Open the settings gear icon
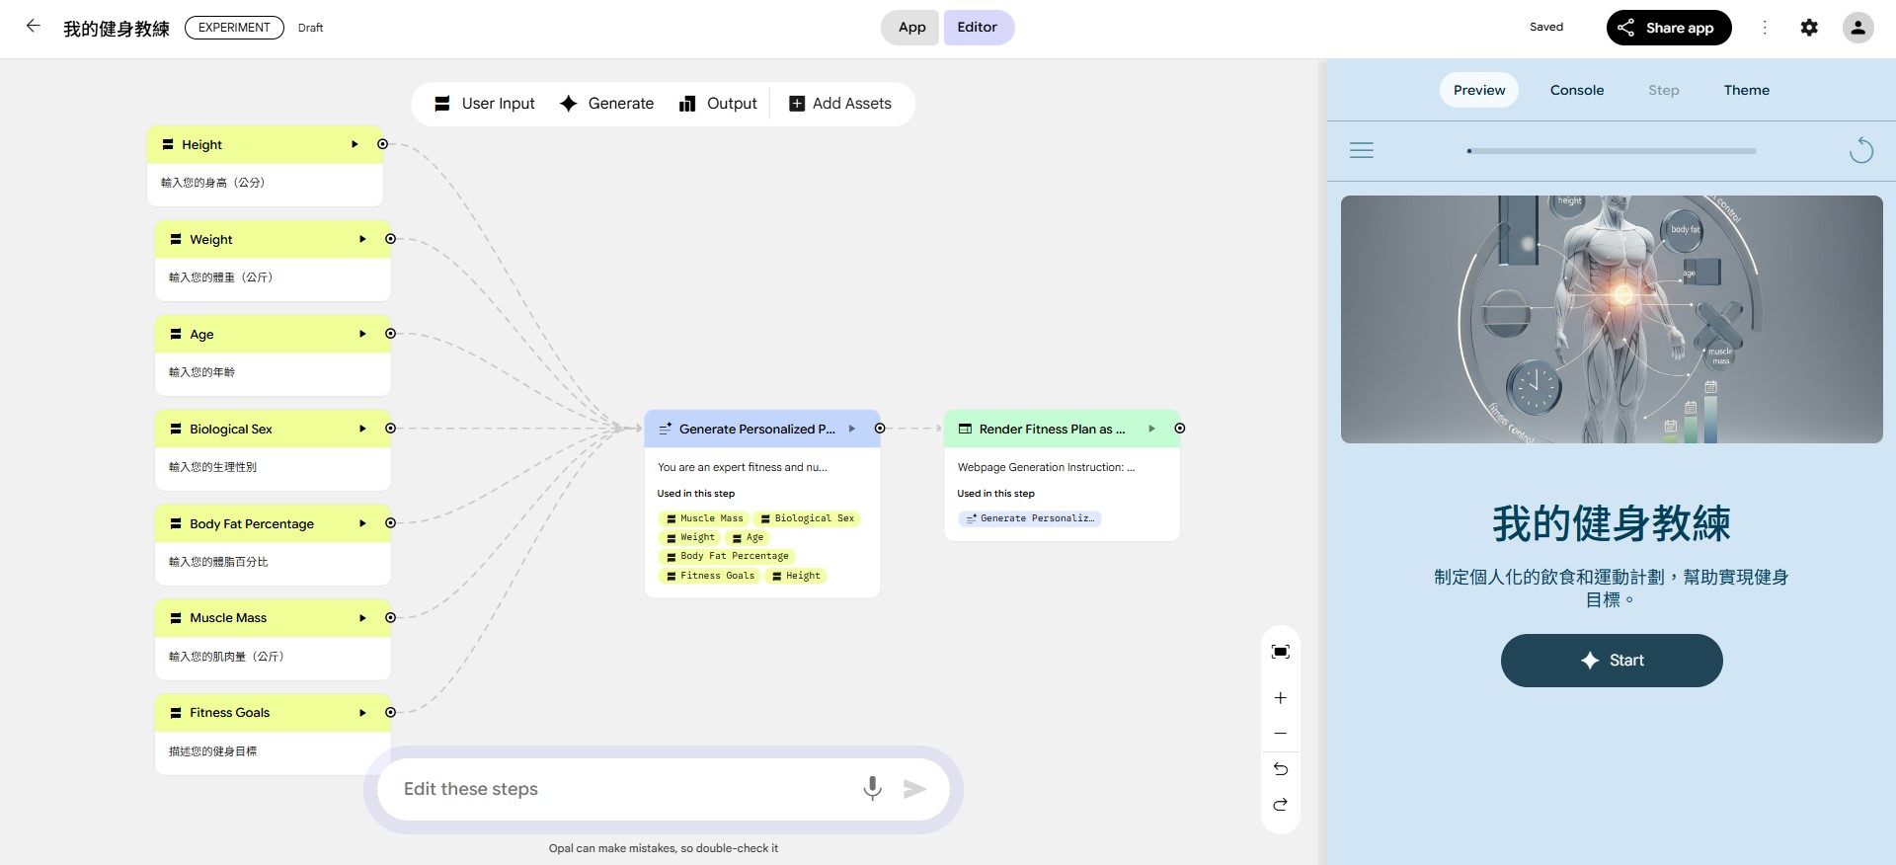The height and width of the screenshot is (865, 1896). [x=1809, y=28]
